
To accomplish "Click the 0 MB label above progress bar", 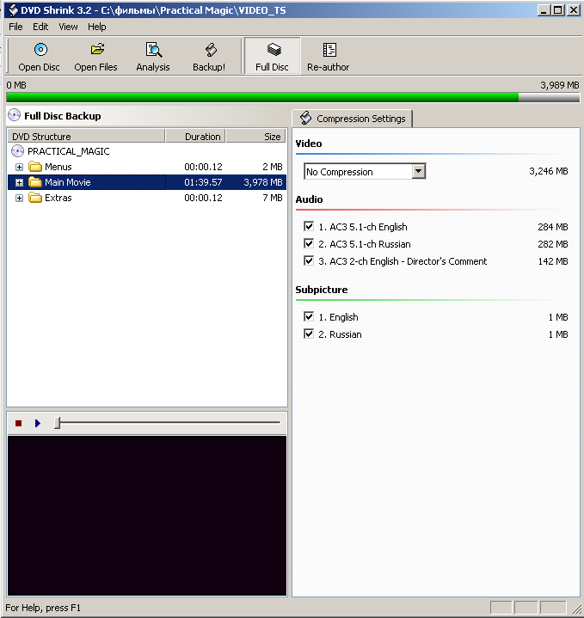I will [16, 85].
